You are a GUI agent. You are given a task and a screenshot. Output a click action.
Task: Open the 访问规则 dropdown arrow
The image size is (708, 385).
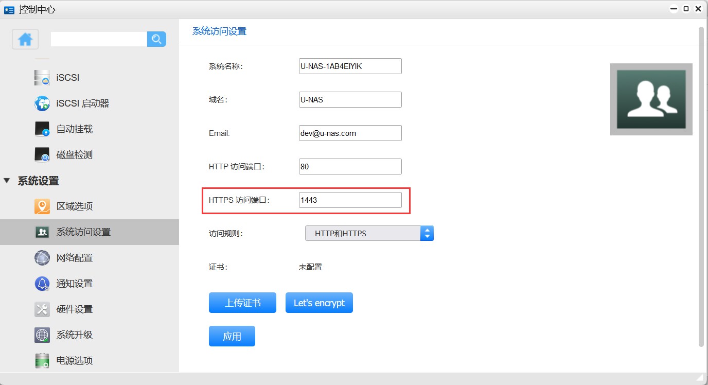[x=427, y=233]
